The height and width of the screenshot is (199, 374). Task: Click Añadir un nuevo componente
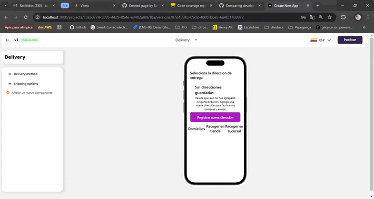(32, 93)
